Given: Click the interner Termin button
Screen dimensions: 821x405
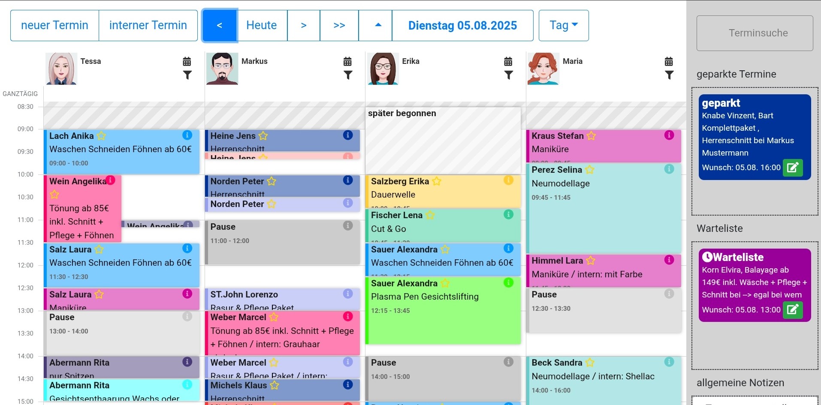Looking at the screenshot, I should 148,25.
